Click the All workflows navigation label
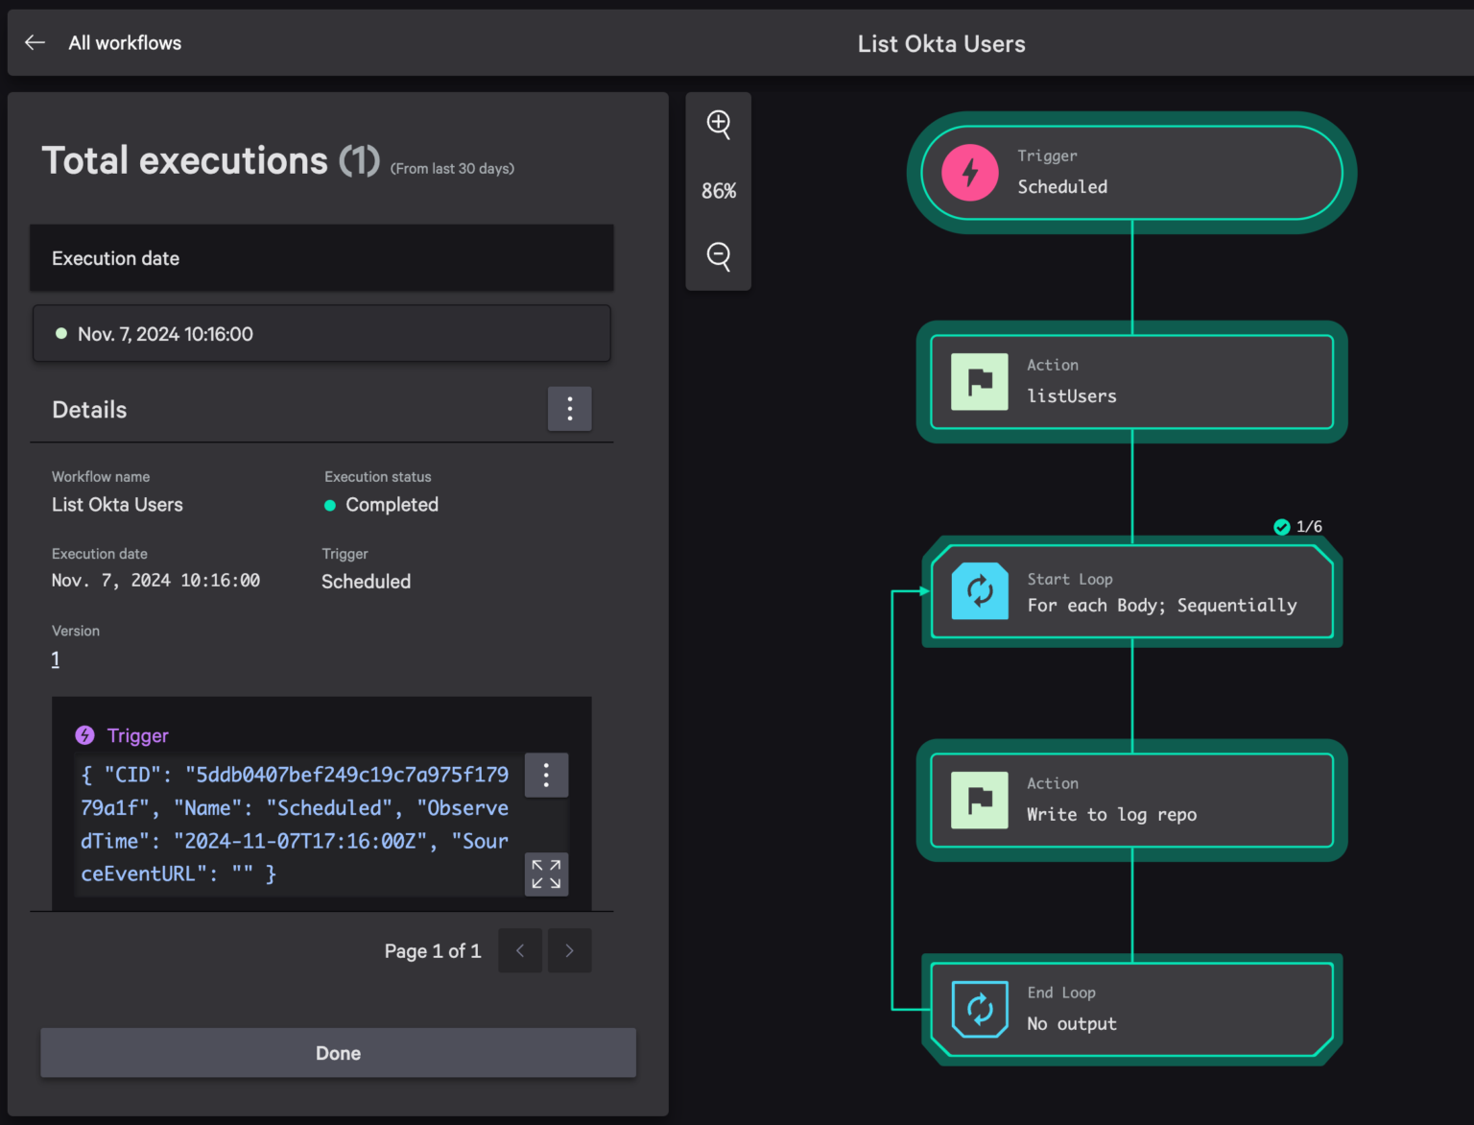The height and width of the screenshot is (1125, 1474). coord(125,43)
